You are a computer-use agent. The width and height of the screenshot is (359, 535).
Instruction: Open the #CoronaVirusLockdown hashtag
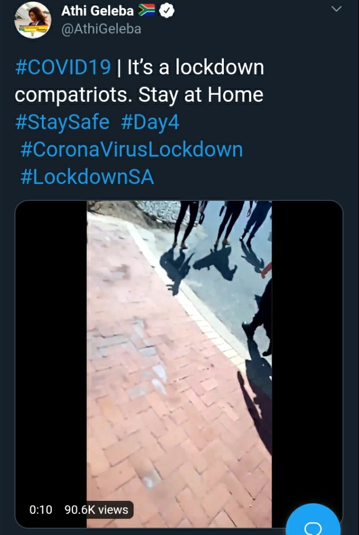(131, 150)
